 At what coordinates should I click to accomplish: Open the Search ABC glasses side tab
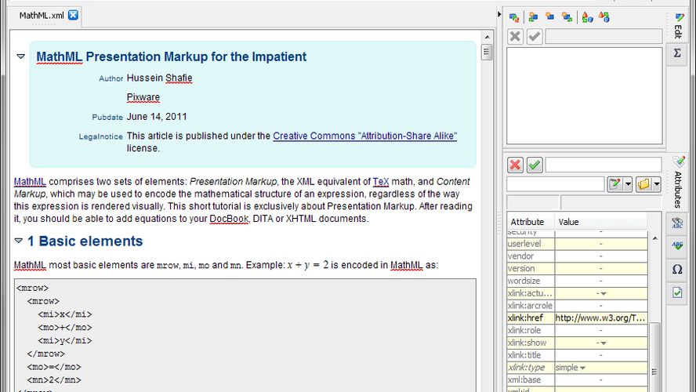coord(677,223)
